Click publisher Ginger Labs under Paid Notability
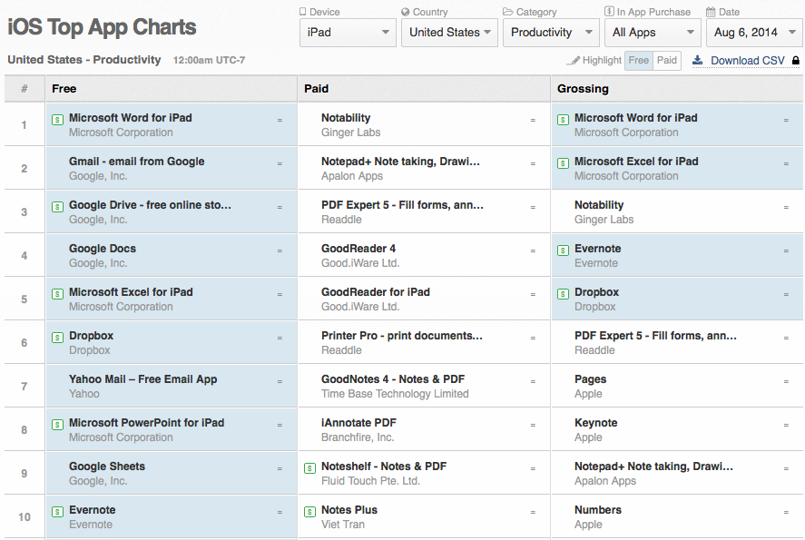 point(350,133)
